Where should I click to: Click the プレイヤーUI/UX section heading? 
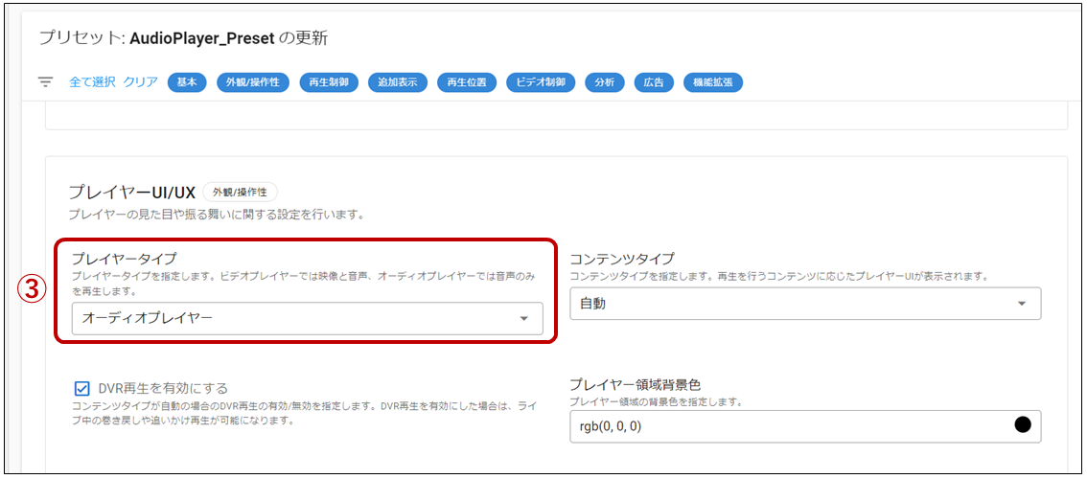click(x=131, y=193)
